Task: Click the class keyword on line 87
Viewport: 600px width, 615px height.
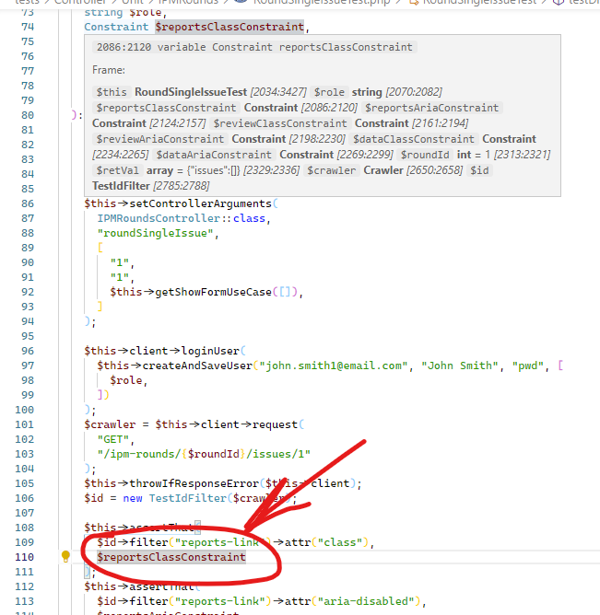Action: tap(249, 218)
